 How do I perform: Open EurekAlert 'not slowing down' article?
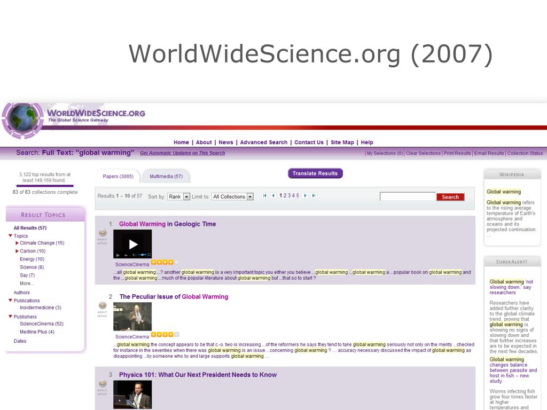point(511,287)
